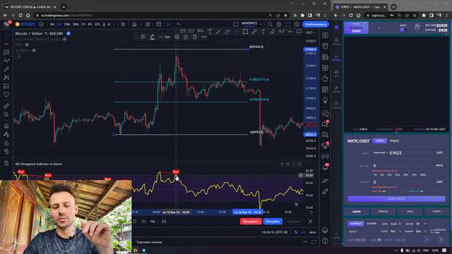The image size is (452, 254).
Task: Step replay forward one bar
Action: (x=143, y=222)
